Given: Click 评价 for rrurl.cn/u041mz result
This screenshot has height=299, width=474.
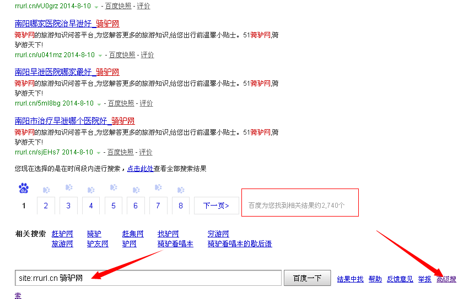Looking at the screenshot, I should click(x=147, y=55).
